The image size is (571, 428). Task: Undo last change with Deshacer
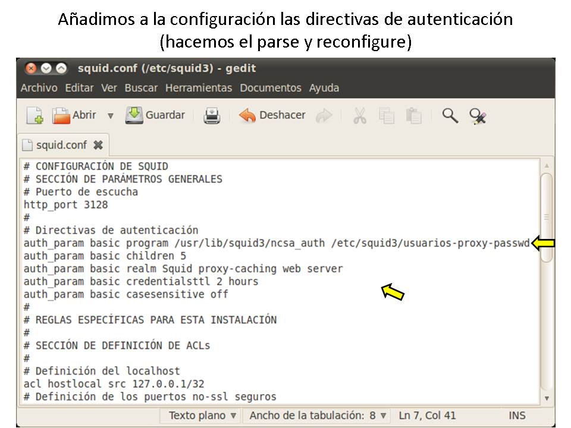point(272,115)
